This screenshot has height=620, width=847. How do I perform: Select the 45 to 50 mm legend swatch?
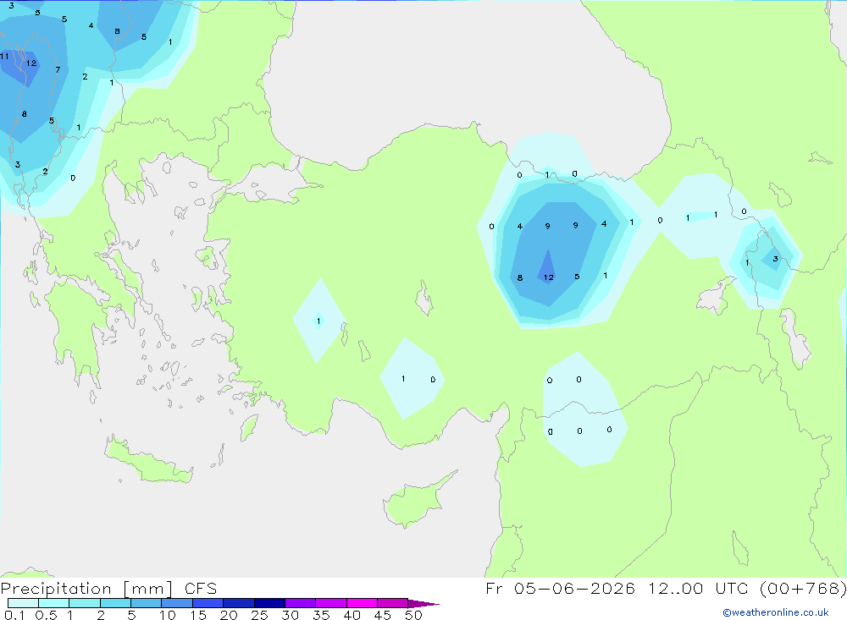click(392, 603)
